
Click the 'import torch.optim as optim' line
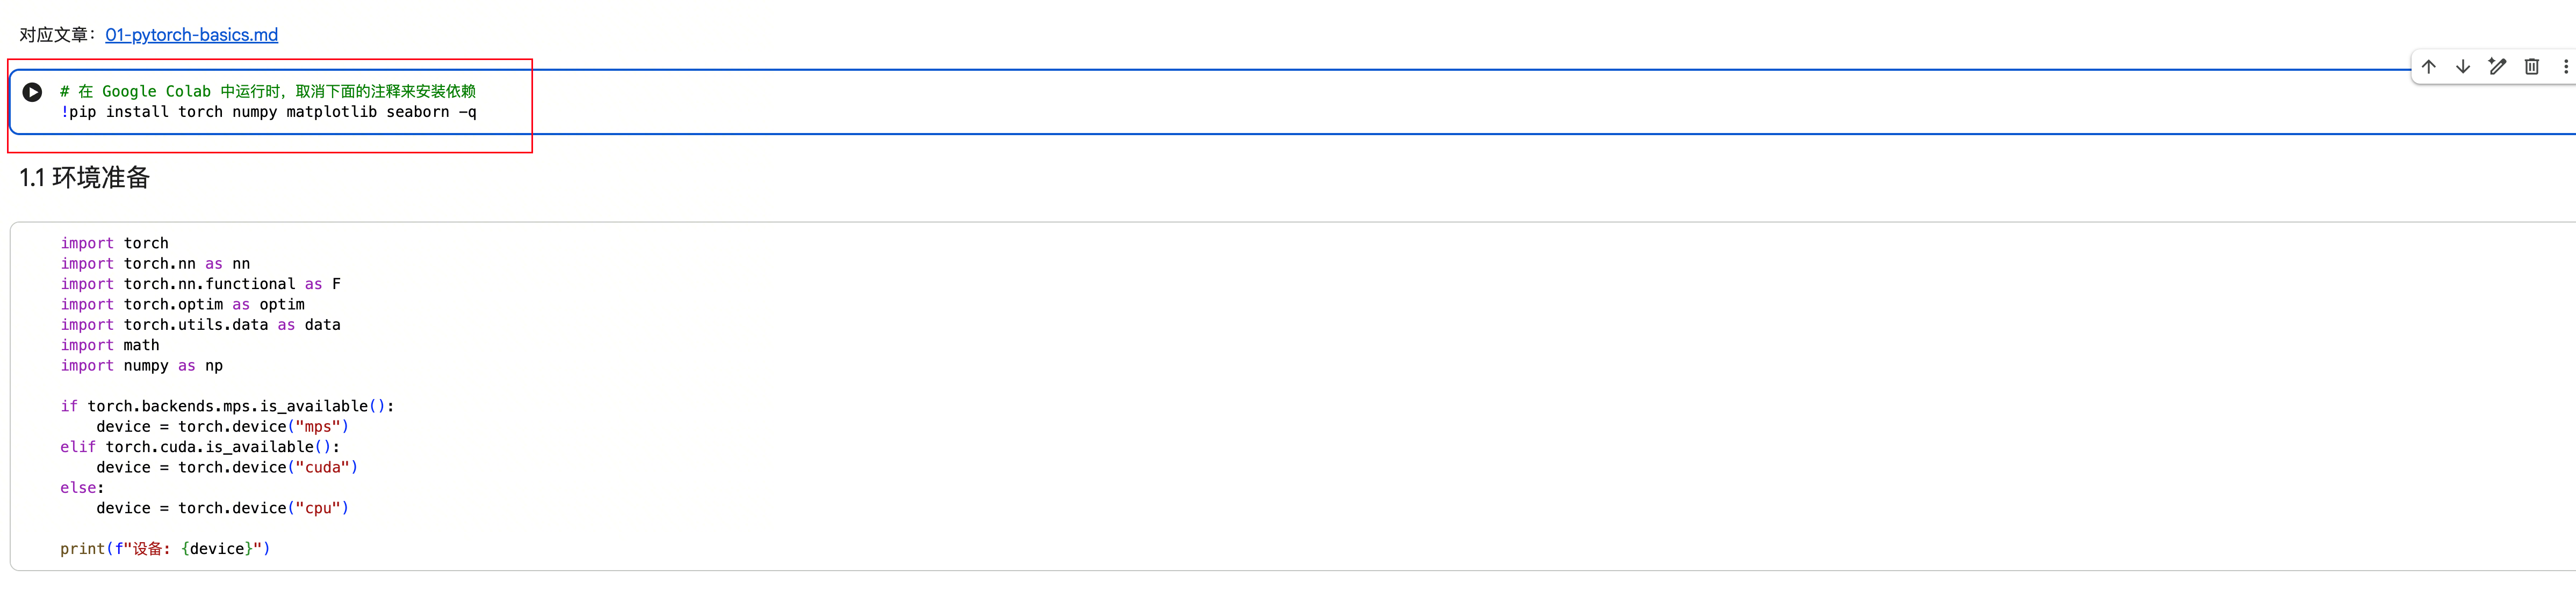point(182,305)
